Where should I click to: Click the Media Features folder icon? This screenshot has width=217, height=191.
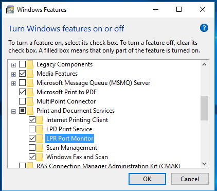point(30,74)
